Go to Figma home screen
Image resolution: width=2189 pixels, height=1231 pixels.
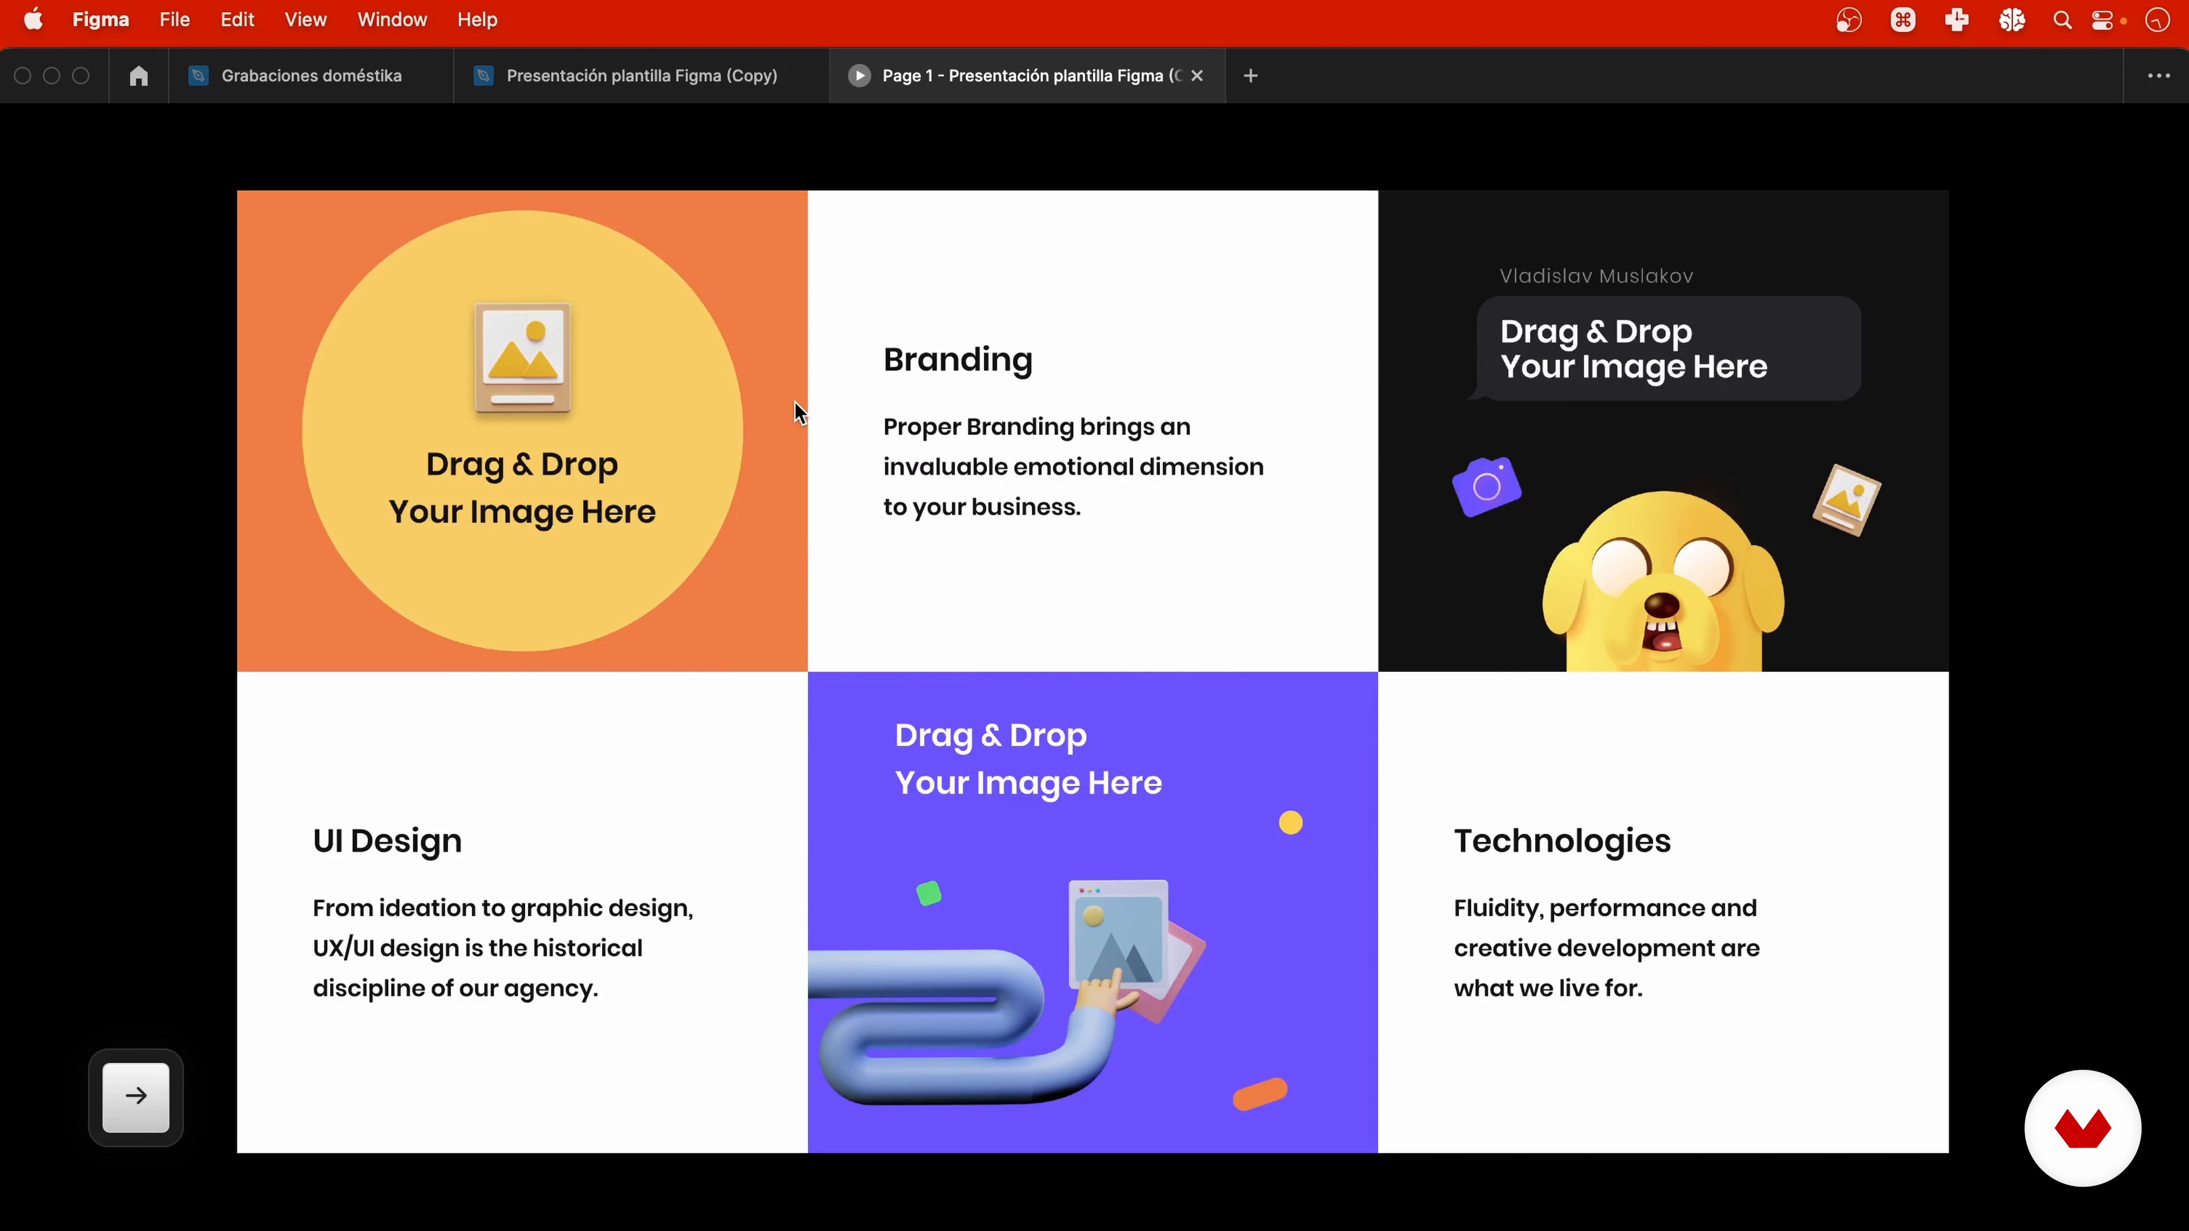click(x=139, y=76)
